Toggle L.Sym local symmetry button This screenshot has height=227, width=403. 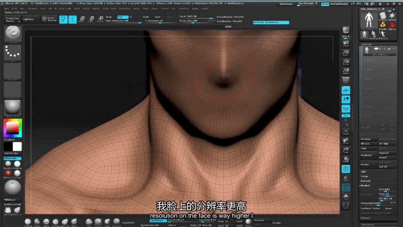point(346,109)
